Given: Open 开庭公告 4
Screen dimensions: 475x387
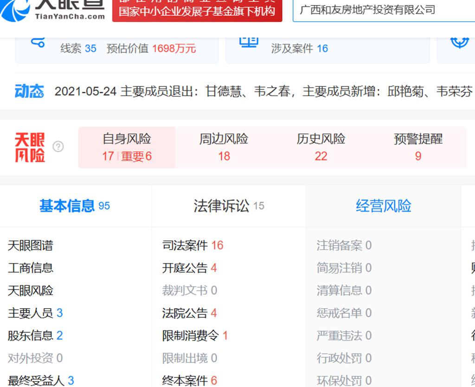Looking at the screenshot, I should pos(190,268).
